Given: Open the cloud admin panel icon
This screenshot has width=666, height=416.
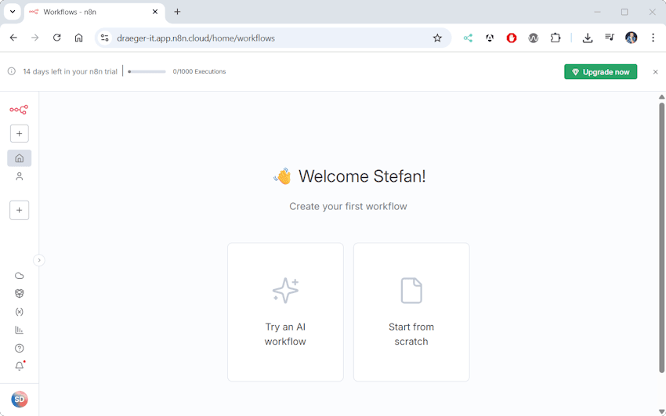Looking at the screenshot, I should click(x=19, y=276).
